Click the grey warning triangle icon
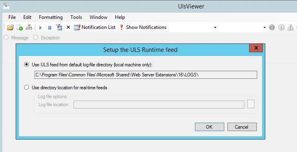This screenshot has width=297, height=152. 291,27
